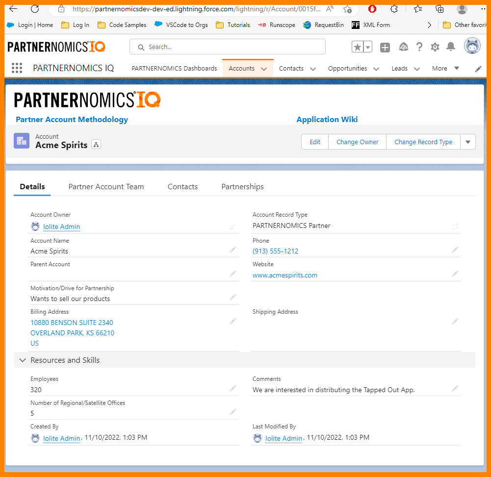491x477 pixels.
Task: Open the red Opera extension icon
Action: (372, 9)
